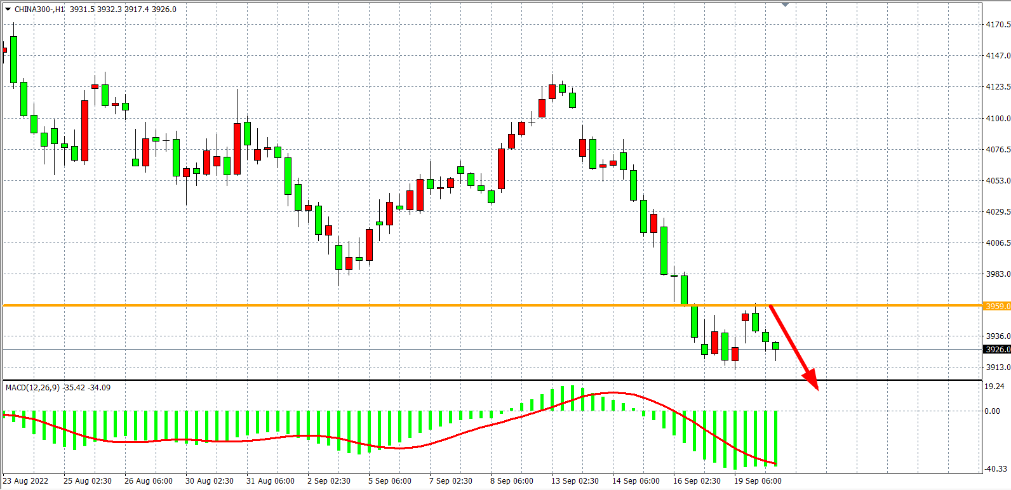Click the 19 Sep 06:00 time label
This screenshot has height=490, width=1011.
pos(758,481)
